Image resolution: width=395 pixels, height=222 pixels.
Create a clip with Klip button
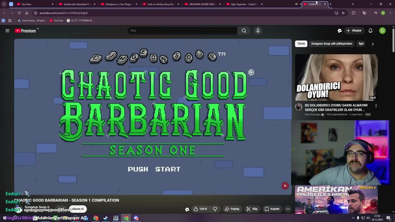(x=252, y=209)
